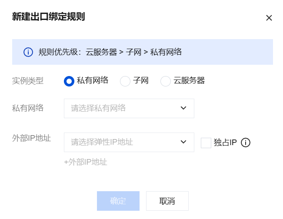Screen dimensions: 283x219
Task: Choose the 子网 radio button
Action: point(125,81)
